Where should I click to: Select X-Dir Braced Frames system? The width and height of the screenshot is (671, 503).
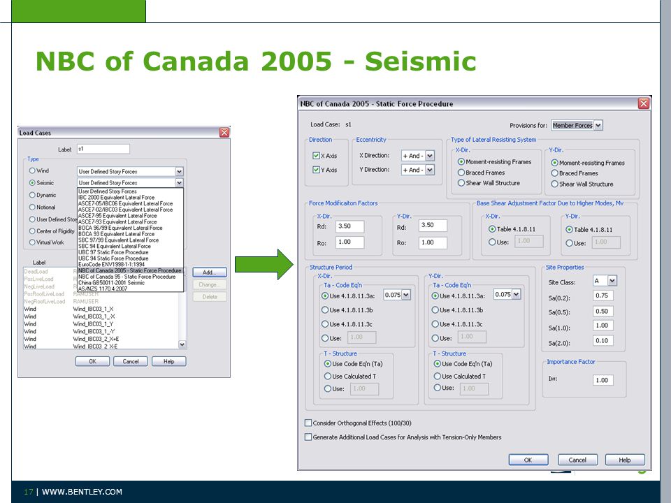click(461, 173)
